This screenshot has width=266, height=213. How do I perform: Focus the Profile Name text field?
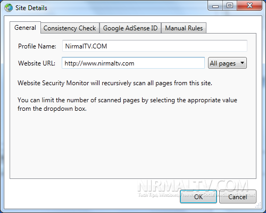(x=155, y=46)
